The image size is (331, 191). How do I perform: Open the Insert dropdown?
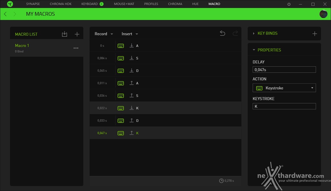coord(130,34)
